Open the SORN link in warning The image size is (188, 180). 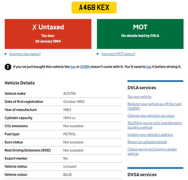(x=85, y=67)
